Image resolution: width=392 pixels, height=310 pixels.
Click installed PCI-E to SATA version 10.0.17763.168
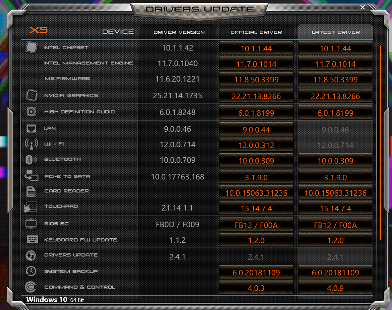[178, 177]
